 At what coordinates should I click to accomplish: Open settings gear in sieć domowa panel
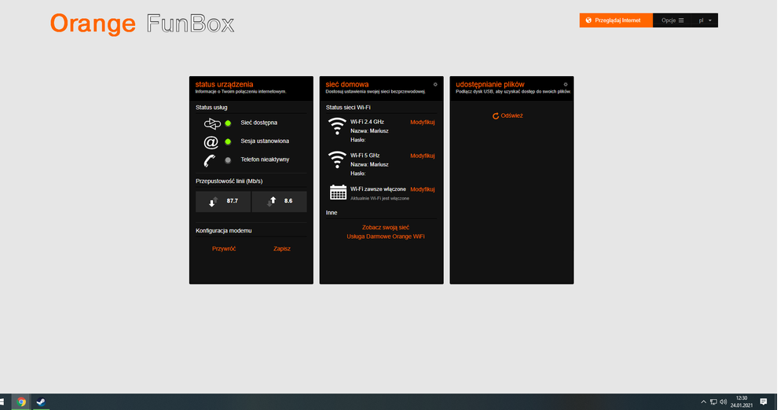(435, 84)
